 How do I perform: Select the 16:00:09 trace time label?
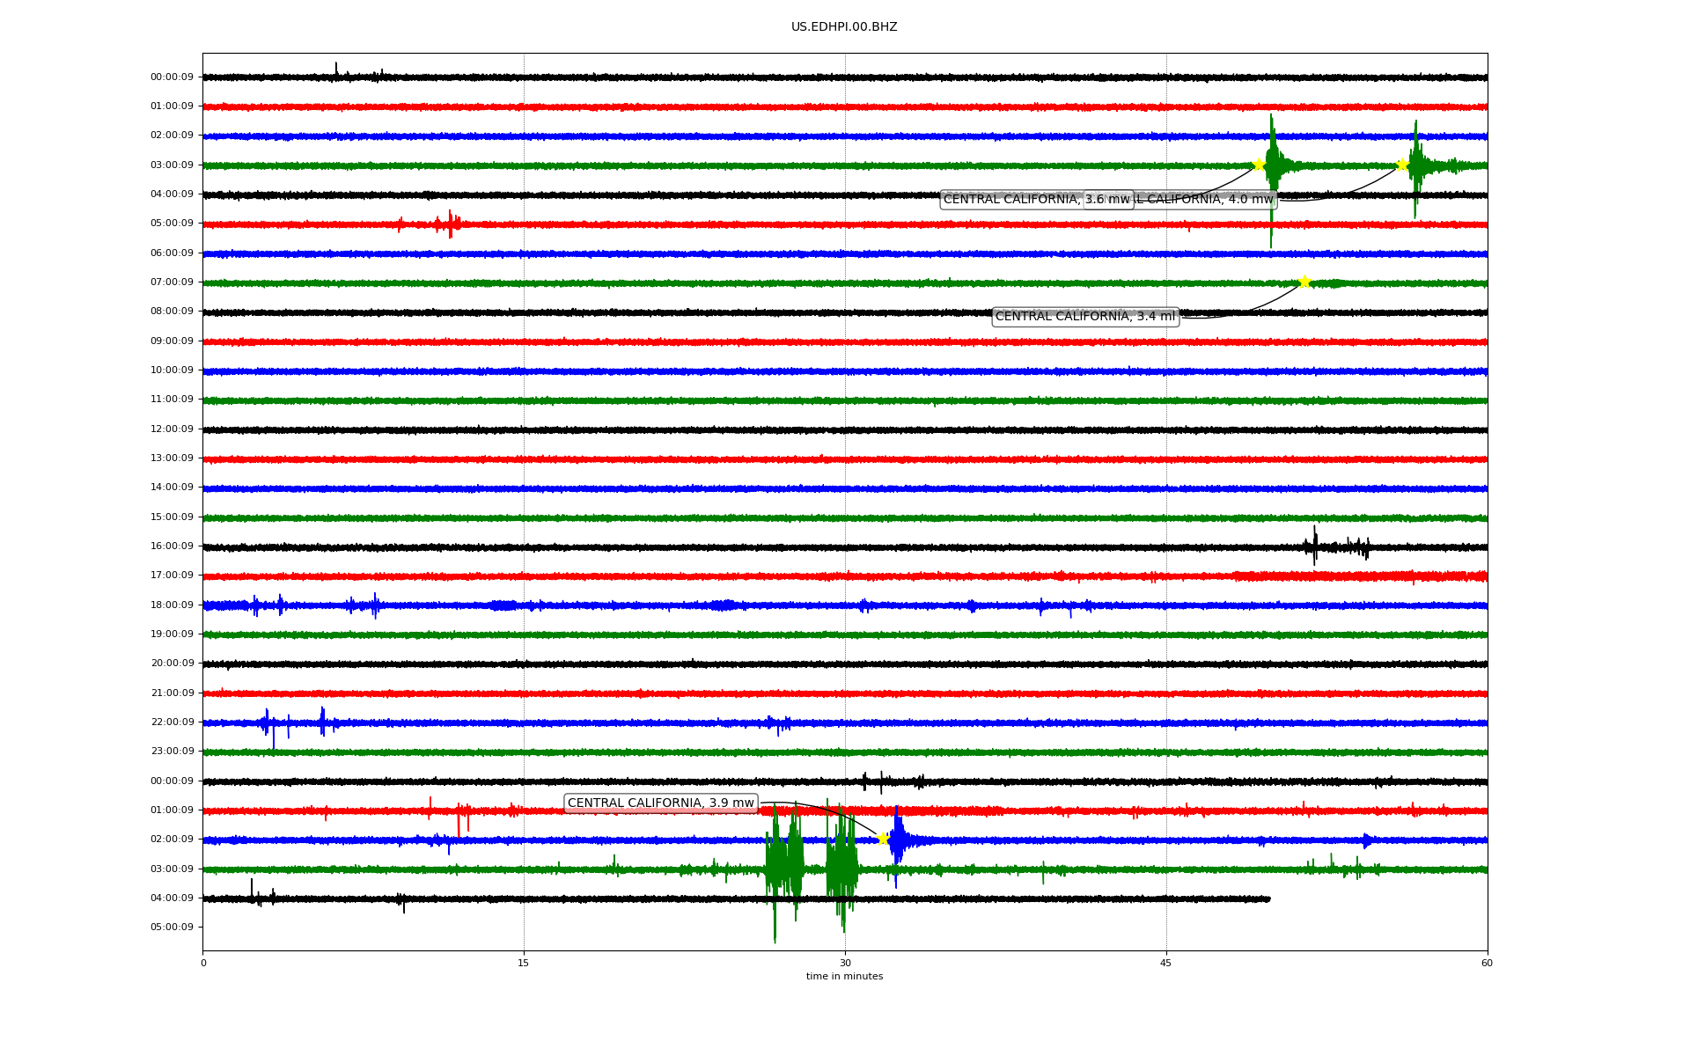172,546
